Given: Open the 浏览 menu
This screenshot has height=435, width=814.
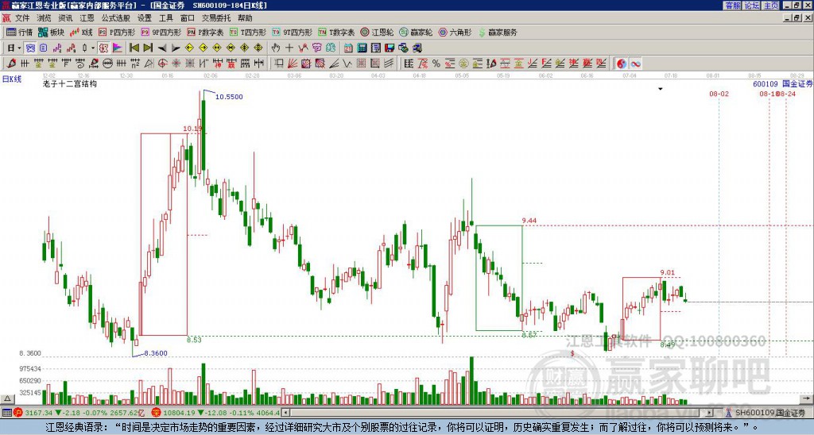Looking at the screenshot, I should [x=44, y=18].
